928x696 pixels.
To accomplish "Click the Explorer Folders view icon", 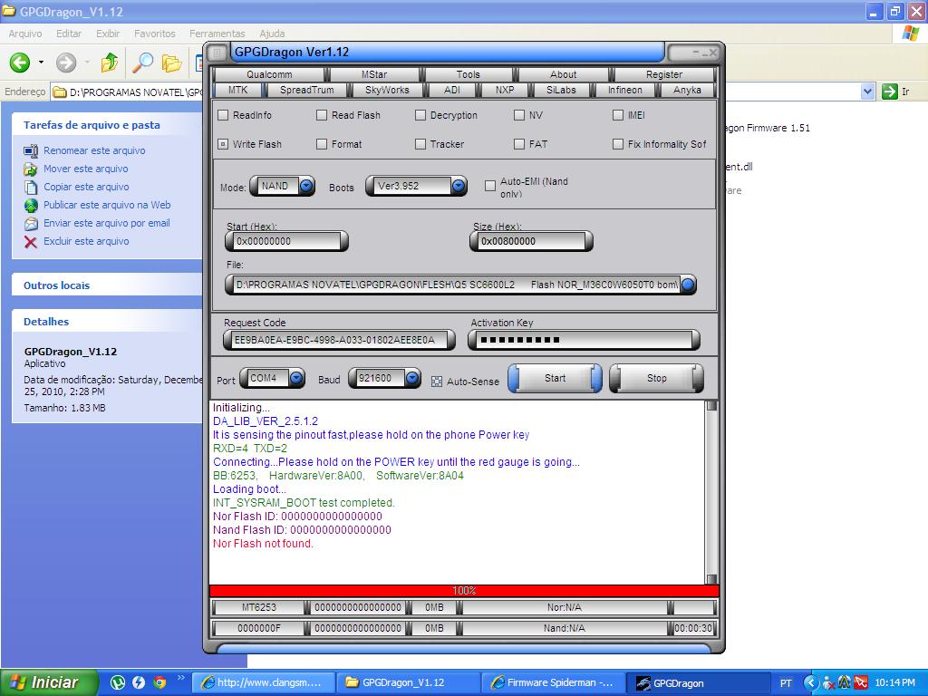I will click(171, 63).
